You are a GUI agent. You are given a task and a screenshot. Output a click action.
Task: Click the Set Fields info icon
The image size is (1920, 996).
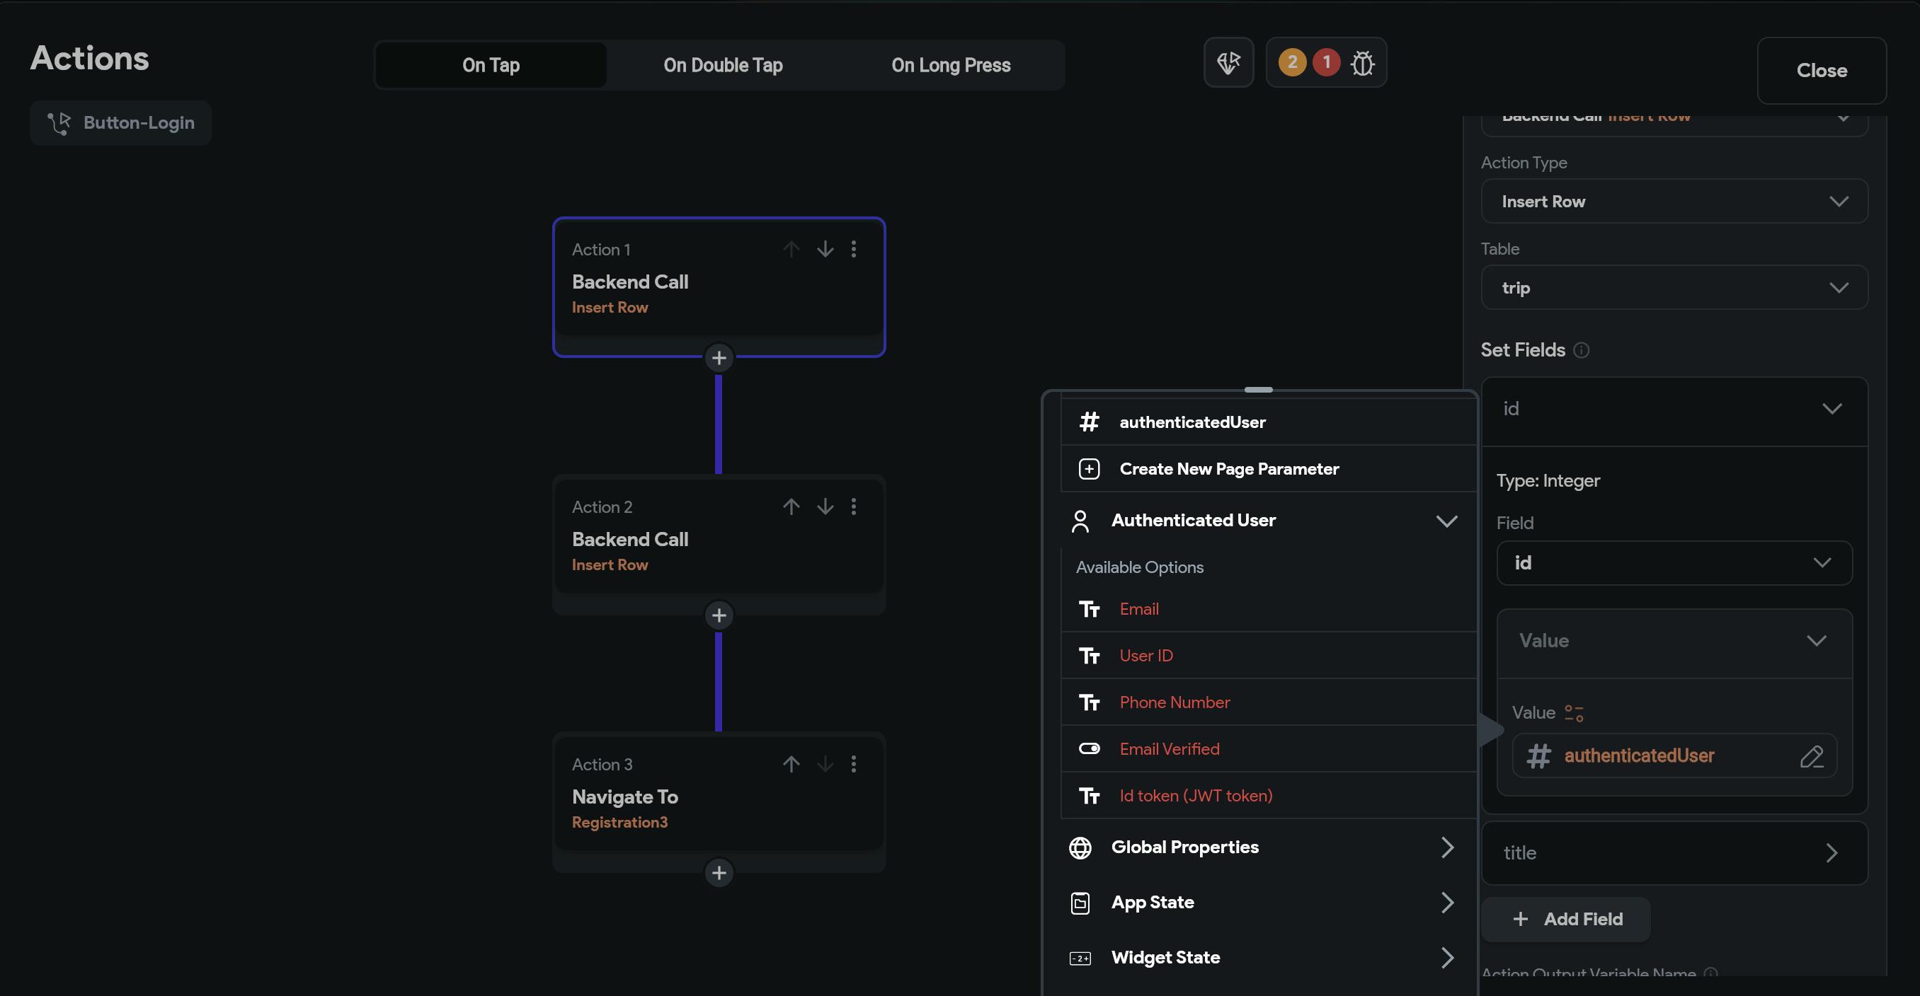pyautogui.click(x=1581, y=350)
